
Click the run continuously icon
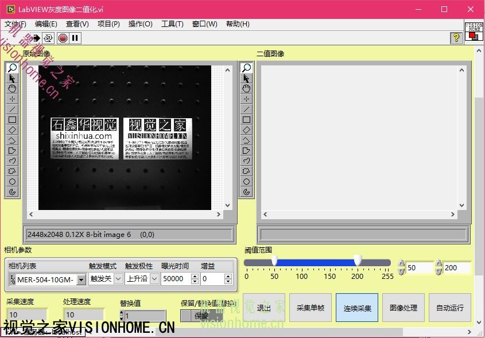(48, 38)
